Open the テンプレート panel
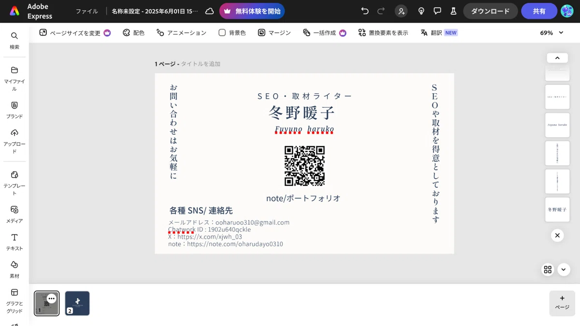This screenshot has width=580, height=326. click(14, 183)
